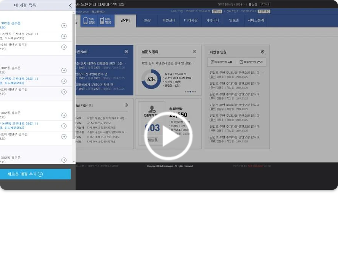The height and width of the screenshot is (272, 338).
Task: Open the 설문 & 동의 plus icon
Action: tap(194, 52)
